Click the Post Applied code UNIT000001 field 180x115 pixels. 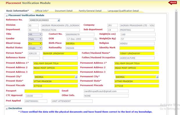click(x=36, y=101)
